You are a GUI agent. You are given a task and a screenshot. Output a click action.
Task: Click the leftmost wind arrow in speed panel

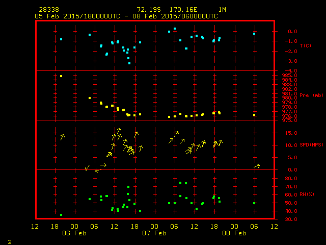63,137
